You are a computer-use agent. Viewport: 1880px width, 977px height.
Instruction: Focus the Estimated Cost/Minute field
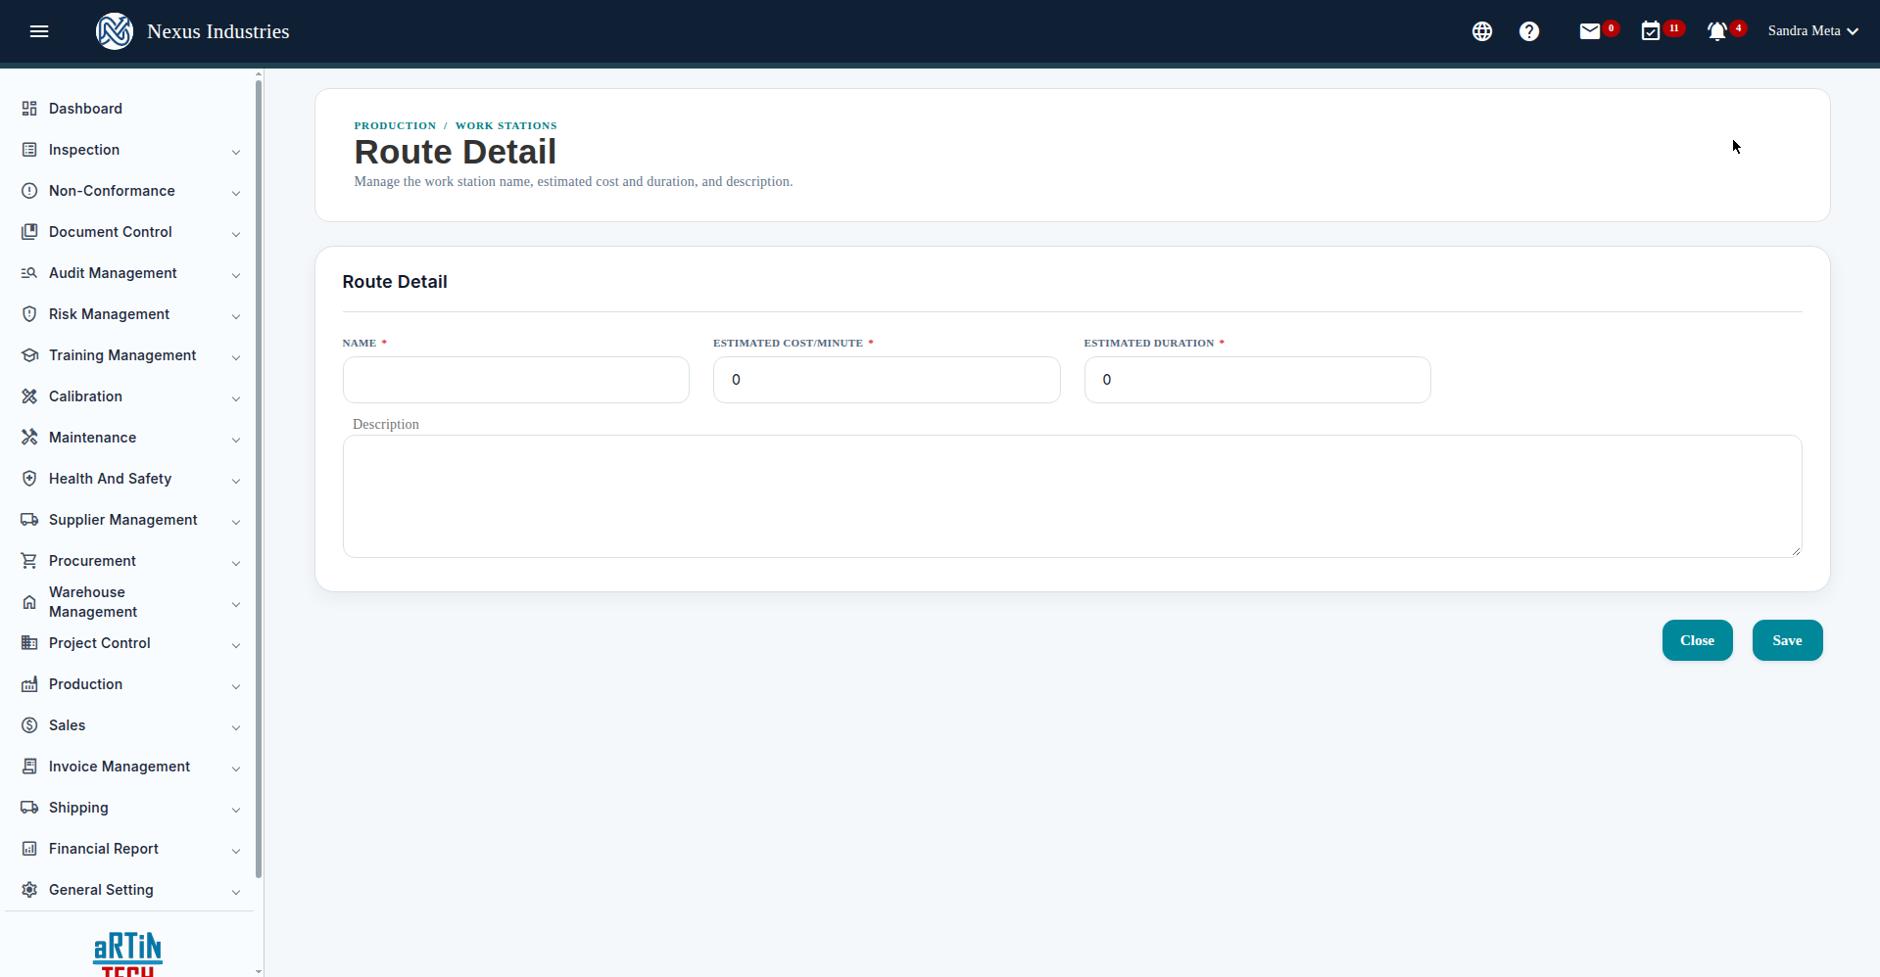887,380
